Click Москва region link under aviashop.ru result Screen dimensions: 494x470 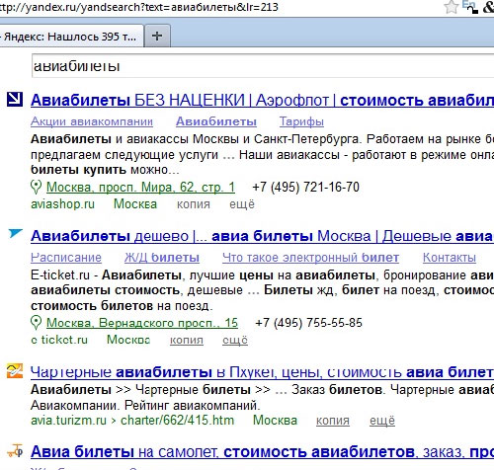click(x=135, y=204)
